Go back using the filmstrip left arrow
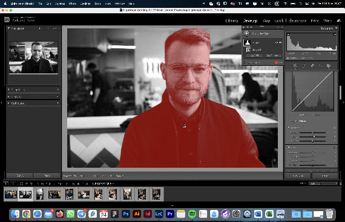The image size is (345, 222). click(x=27, y=183)
